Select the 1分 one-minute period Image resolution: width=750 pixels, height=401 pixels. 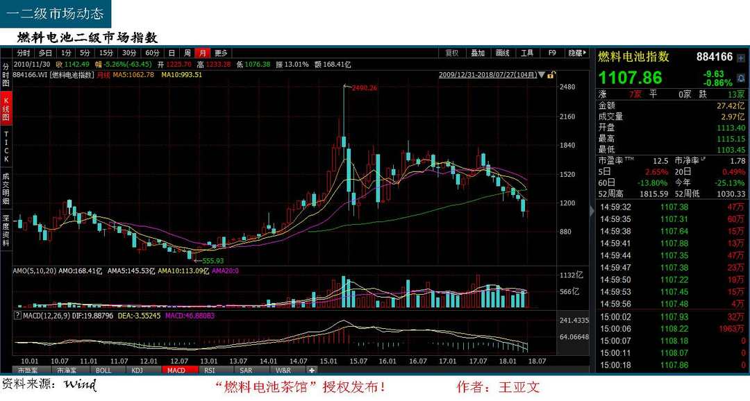coord(66,53)
